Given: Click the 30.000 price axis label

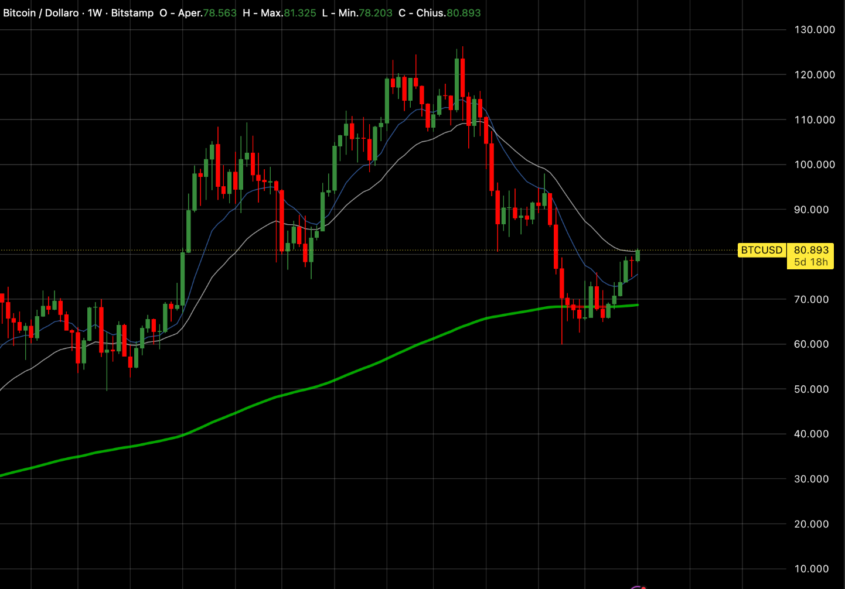Looking at the screenshot, I should (812, 479).
